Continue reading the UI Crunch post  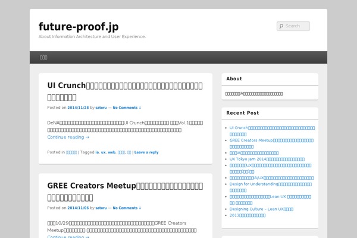(68, 137)
